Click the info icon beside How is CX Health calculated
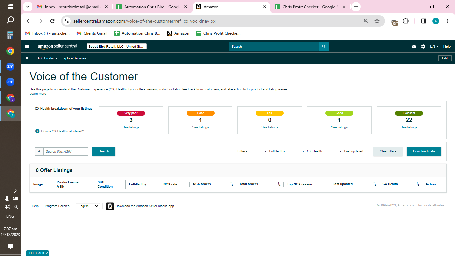Image resolution: width=455 pixels, height=256 pixels. click(37, 131)
